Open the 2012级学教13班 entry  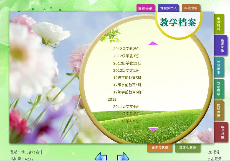tap(127, 63)
